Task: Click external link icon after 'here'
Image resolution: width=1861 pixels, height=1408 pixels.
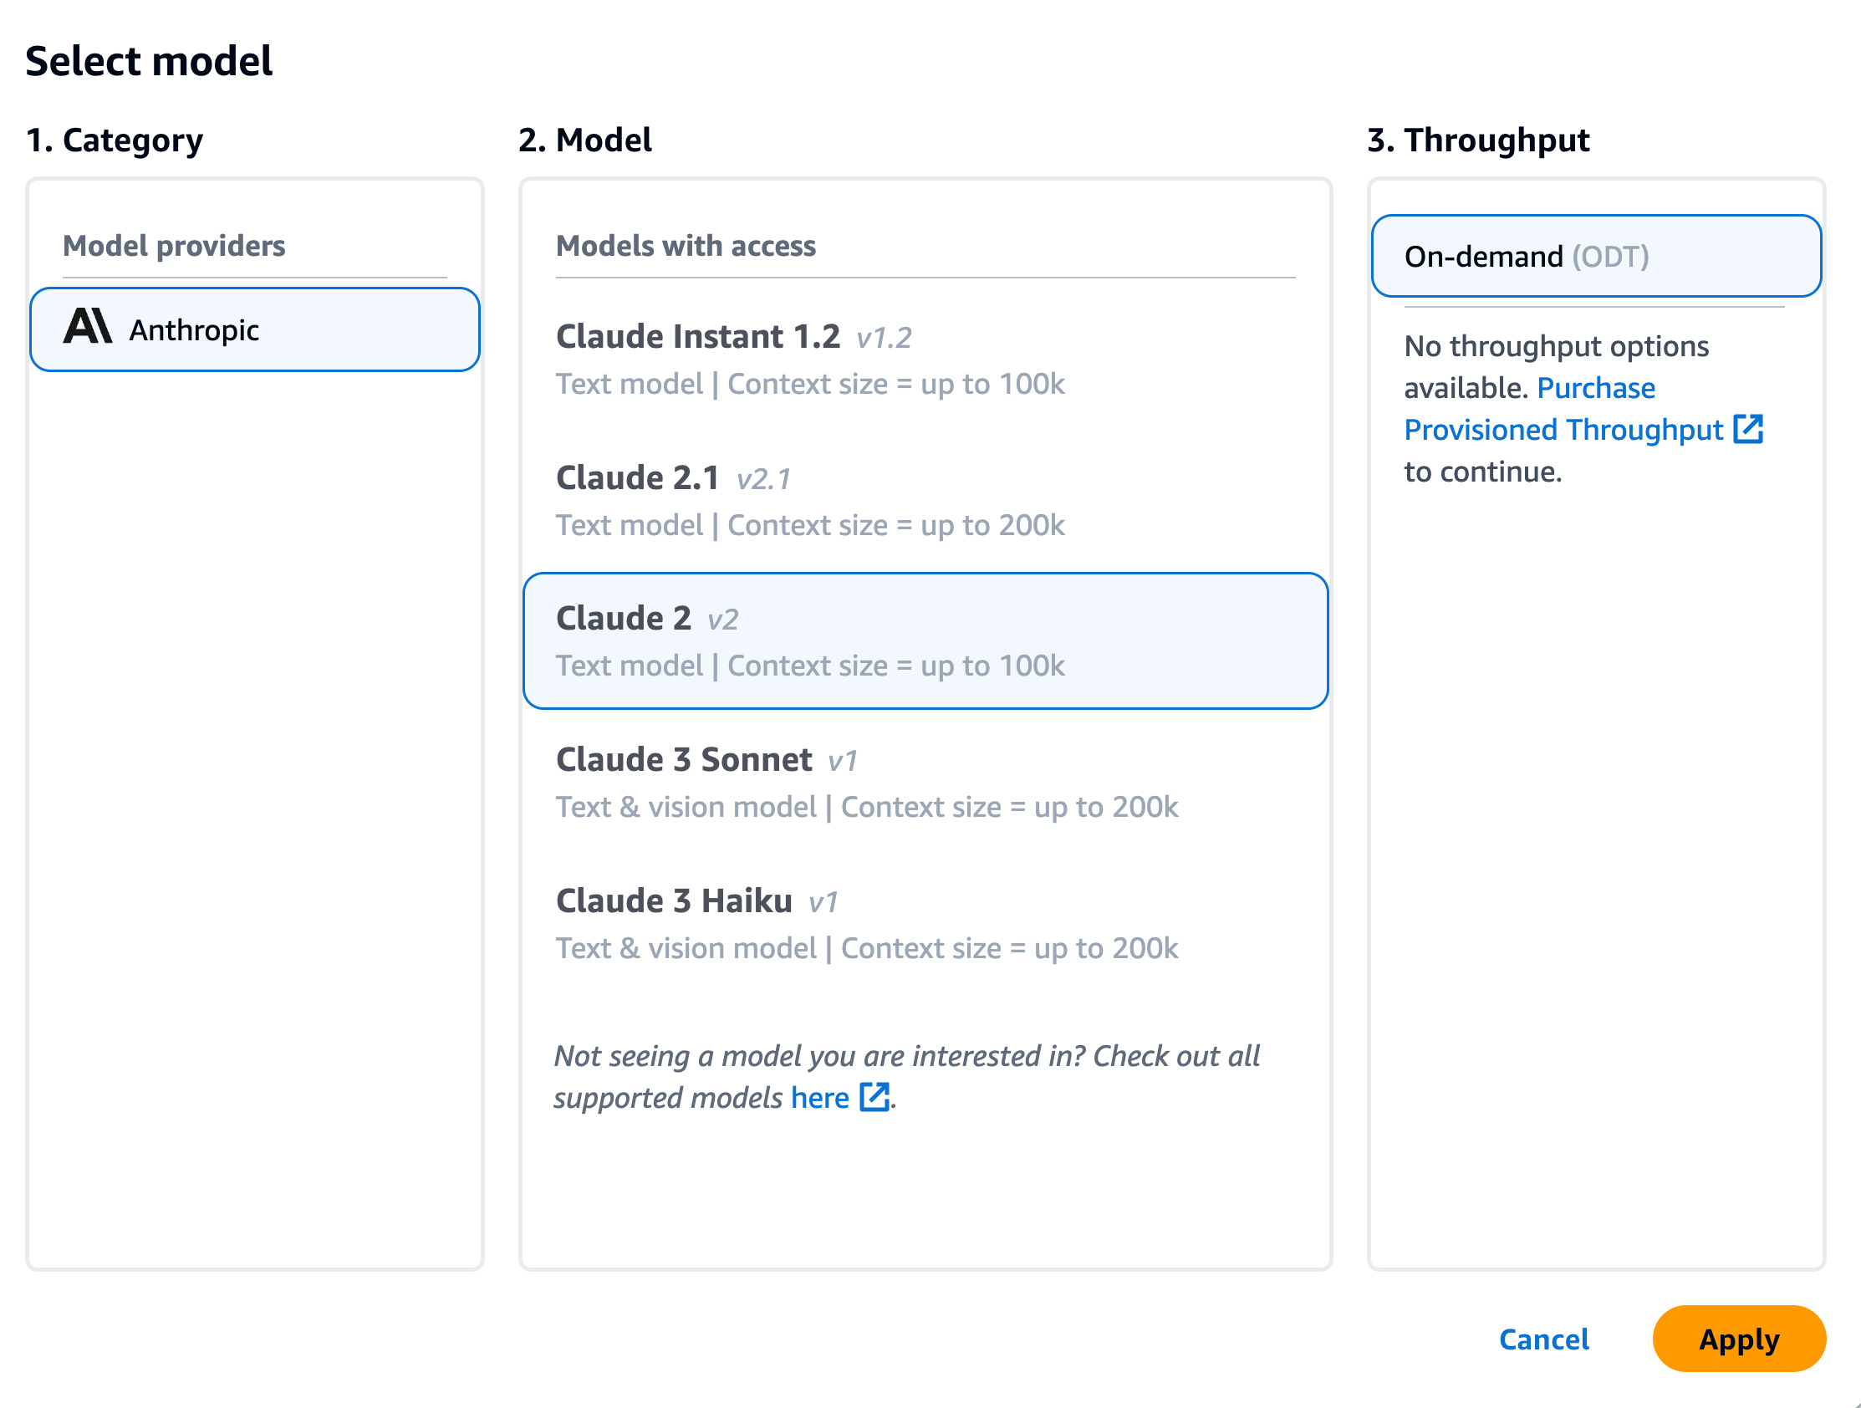Action: click(874, 1098)
